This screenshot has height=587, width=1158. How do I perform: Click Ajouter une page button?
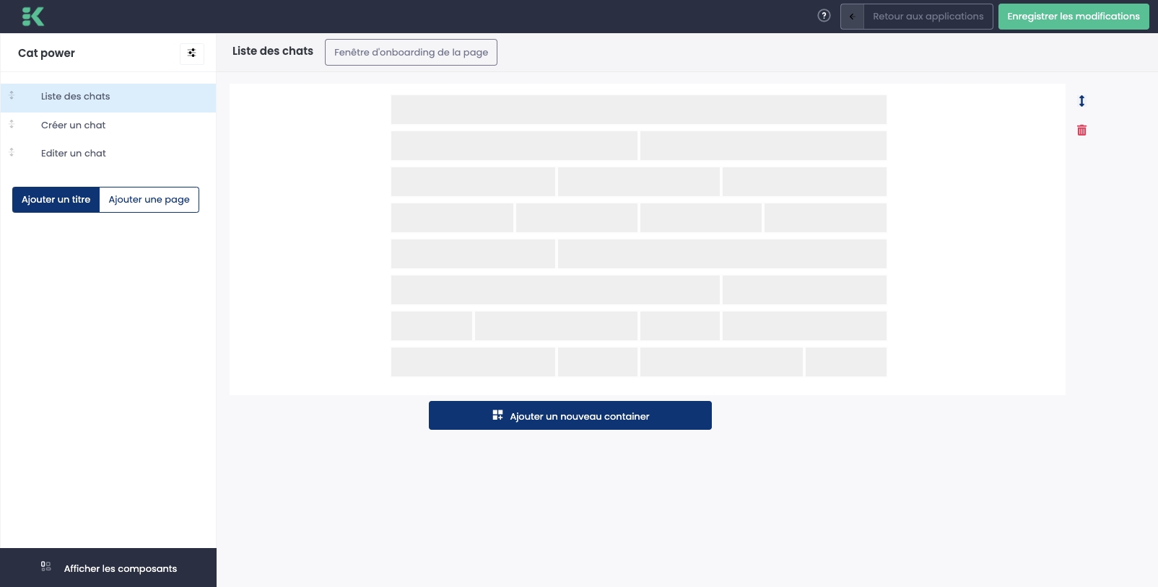click(149, 200)
